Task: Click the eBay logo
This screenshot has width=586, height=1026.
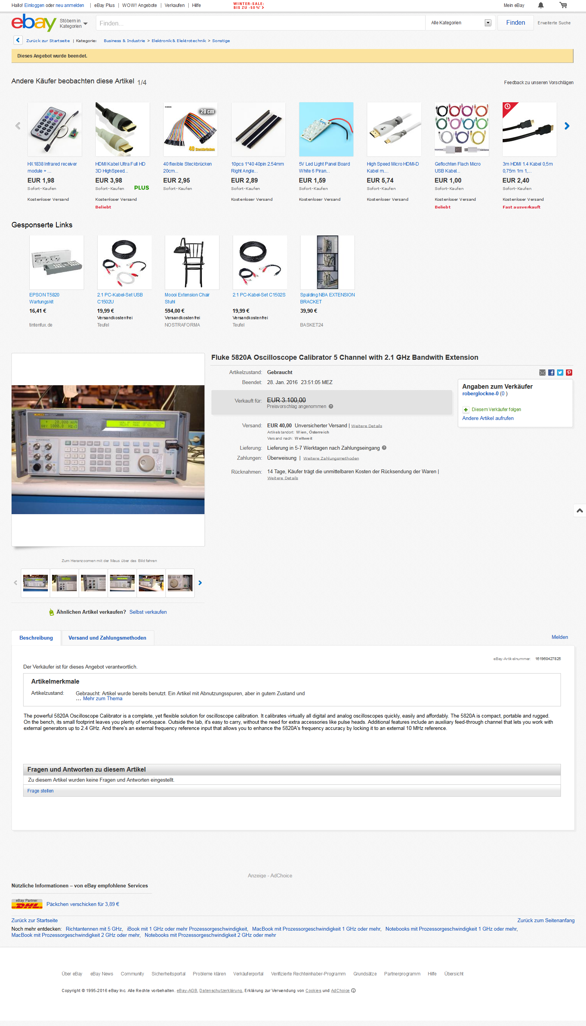Action: click(34, 22)
